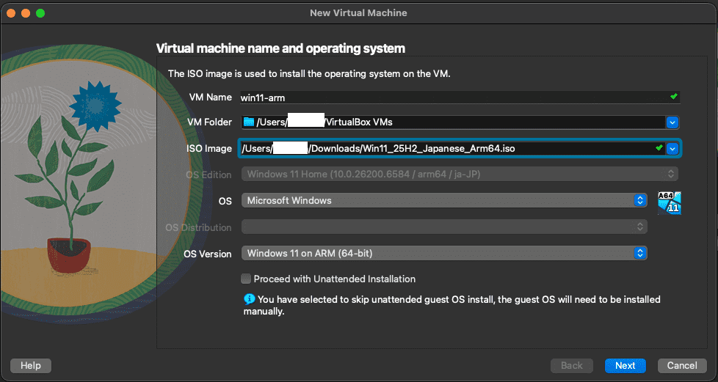Click the green checkmark beside VM Name
This screenshot has width=718, height=382.
[x=673, y=97]
